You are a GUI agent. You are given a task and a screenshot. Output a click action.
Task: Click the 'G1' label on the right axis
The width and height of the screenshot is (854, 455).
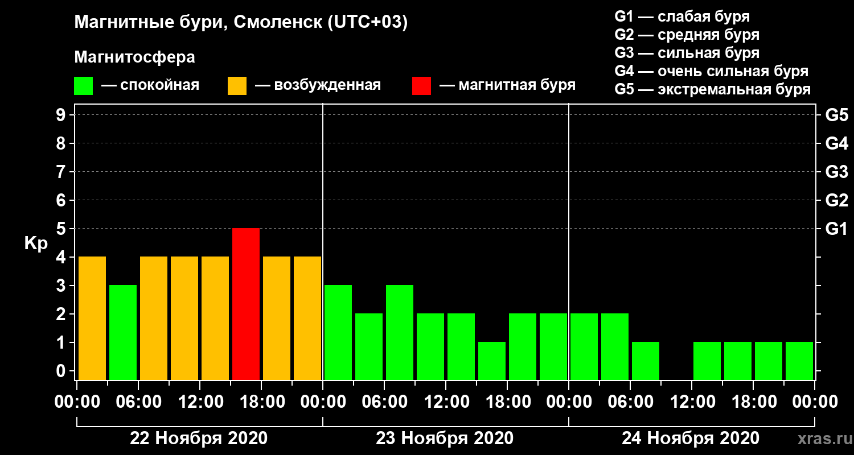coord(836,229)
